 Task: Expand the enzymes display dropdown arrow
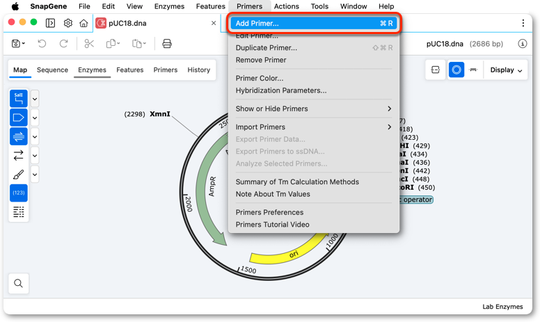click(x=35, y=99)
